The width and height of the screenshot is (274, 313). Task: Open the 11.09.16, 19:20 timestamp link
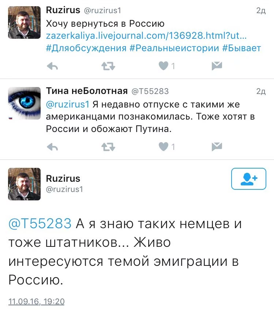[x=36, y=301]
